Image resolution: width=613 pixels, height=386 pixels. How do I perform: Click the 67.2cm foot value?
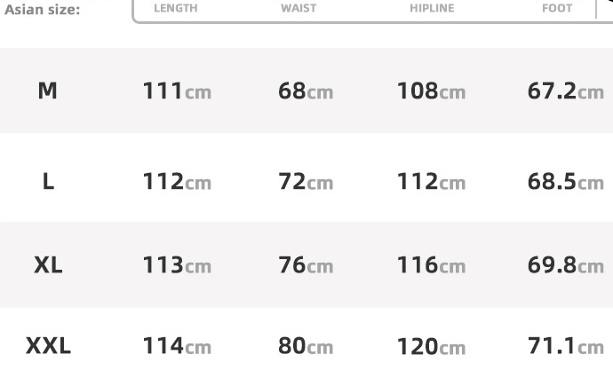coord(565,91)
